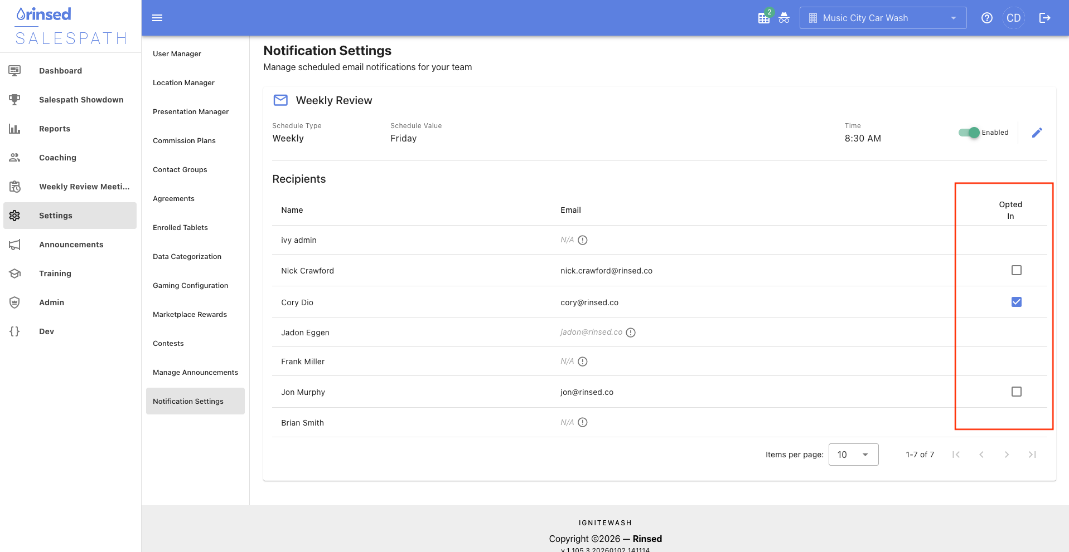Click the Weekly Review Meeting clipboard icon
This screenshot has height=552, width=1069.
pyautogui.click(x=14, y=187)
